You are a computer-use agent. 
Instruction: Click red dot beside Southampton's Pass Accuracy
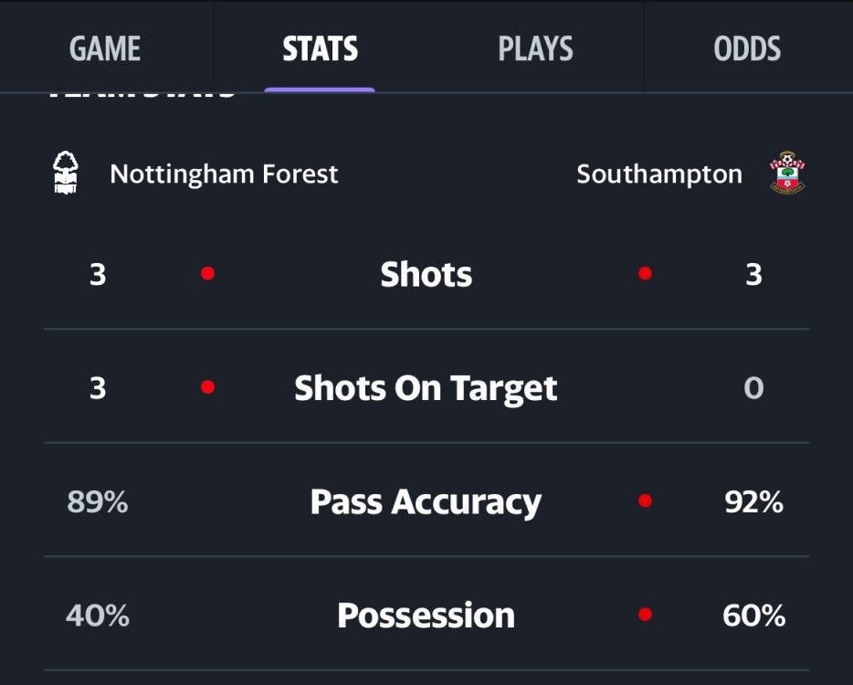point(646,501)
